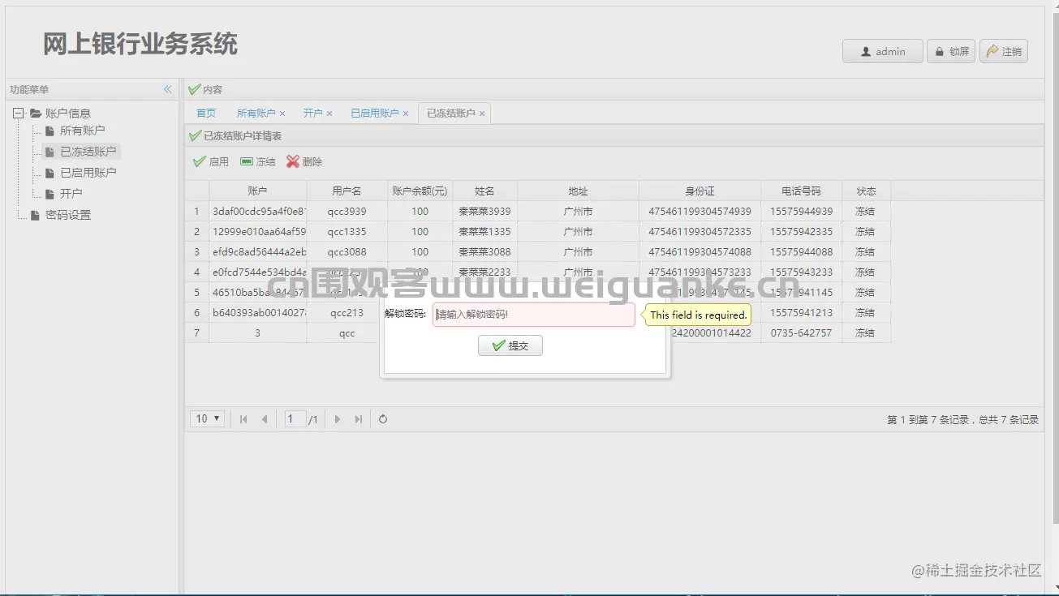This screenshot has height=596, width=1059.
Task: Switch to the 所有账户 tab
Action: pyautogui.click(x=256, y=114)
